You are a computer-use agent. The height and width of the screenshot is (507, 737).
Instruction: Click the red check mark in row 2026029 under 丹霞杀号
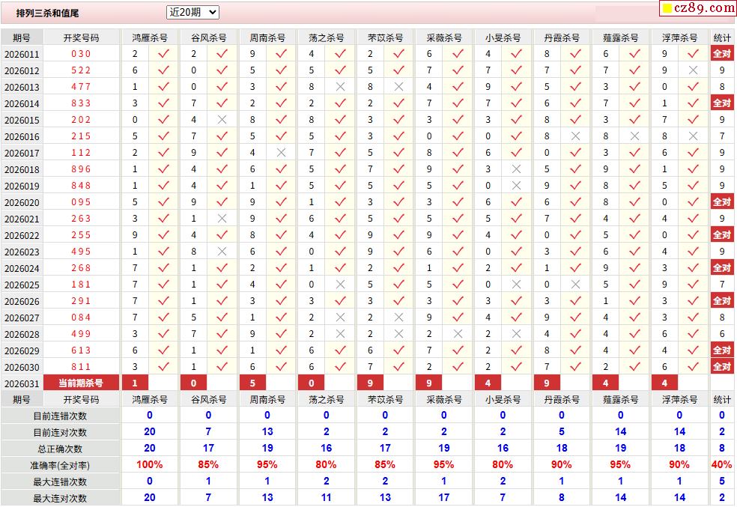(x=575, y=350)
